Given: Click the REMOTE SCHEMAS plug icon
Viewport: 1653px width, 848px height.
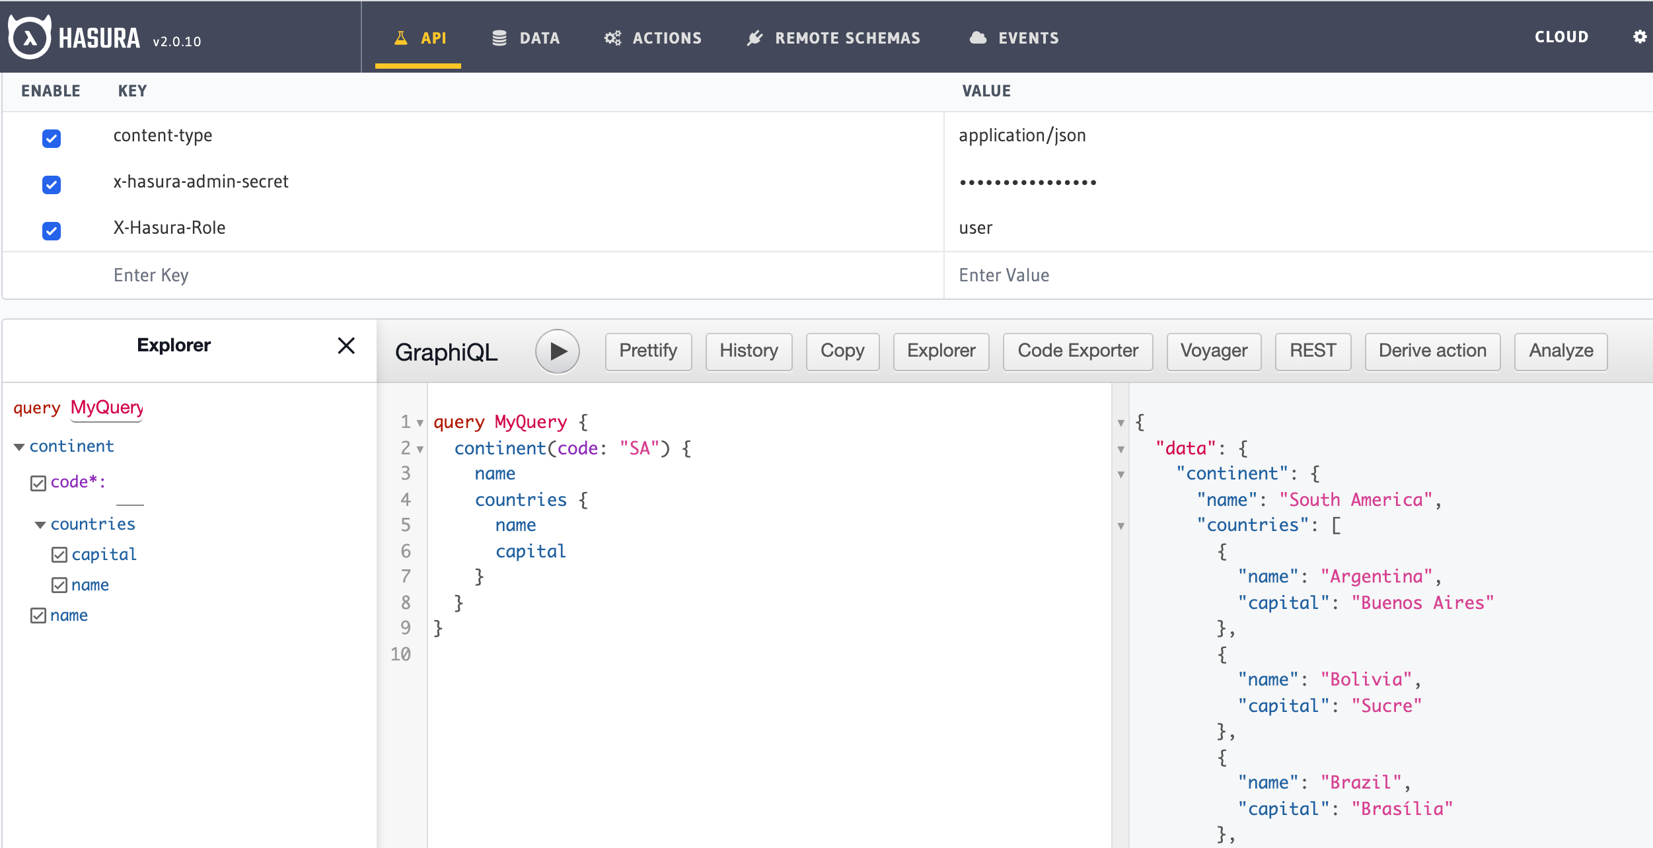Looking at the screenshot, I should click(x=754, y=38).
